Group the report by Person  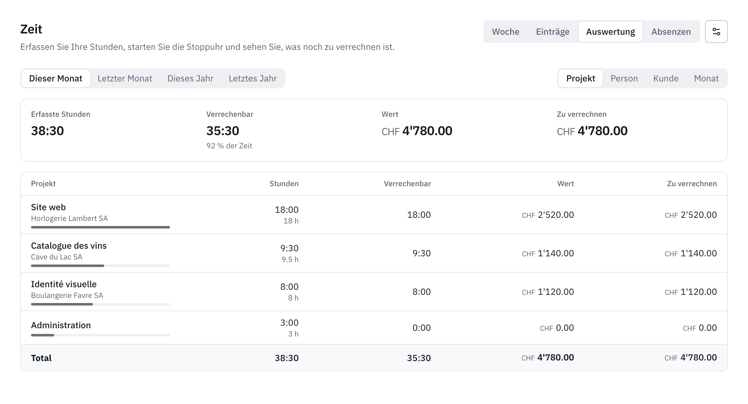[624, 78]
